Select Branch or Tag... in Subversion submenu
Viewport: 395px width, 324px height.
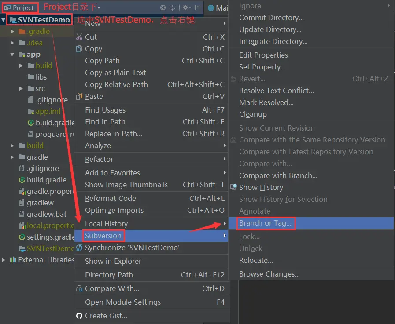click(x=311, y=223)
